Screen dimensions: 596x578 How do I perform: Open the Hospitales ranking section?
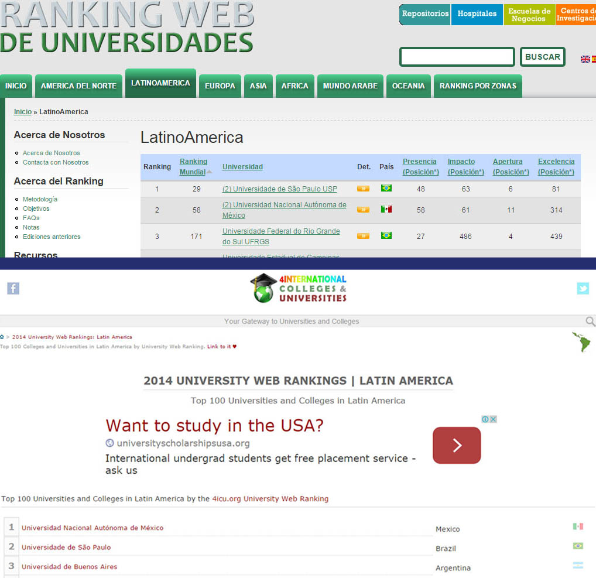(x=477, y=14)
